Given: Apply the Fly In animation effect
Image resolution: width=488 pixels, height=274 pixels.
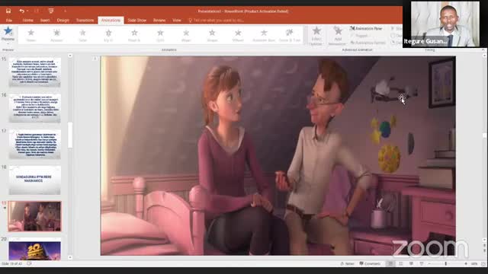Looking at the screenshot, I should [x=108, y=35].
